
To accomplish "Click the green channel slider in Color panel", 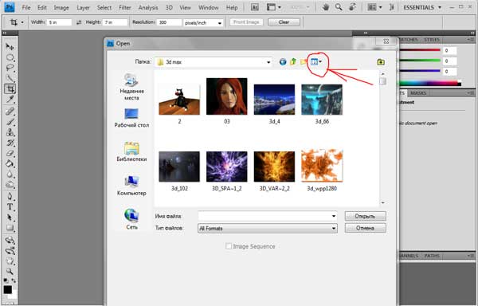I will coord(420,61).
